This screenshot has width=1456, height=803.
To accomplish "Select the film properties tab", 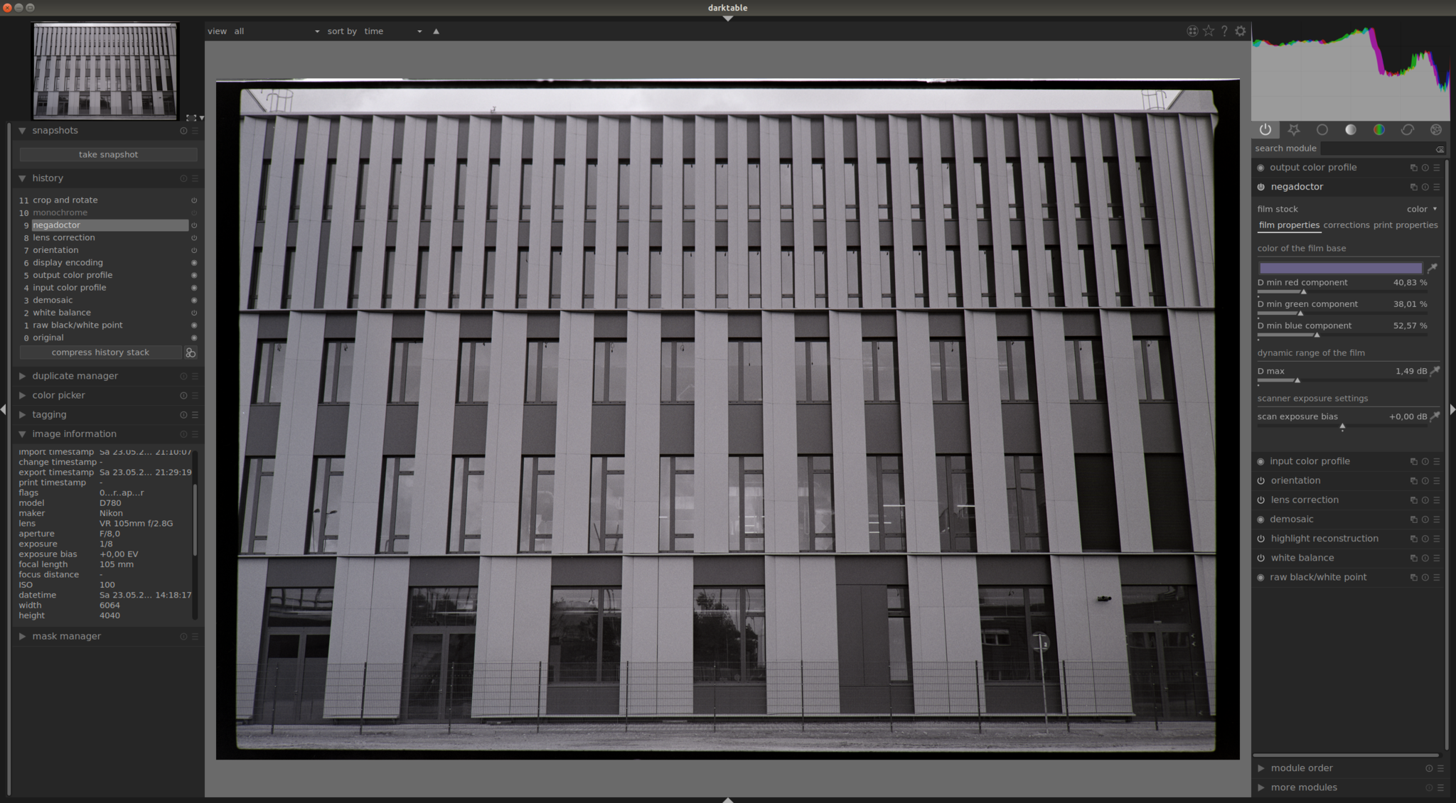I will click(x=1288, y=225).
